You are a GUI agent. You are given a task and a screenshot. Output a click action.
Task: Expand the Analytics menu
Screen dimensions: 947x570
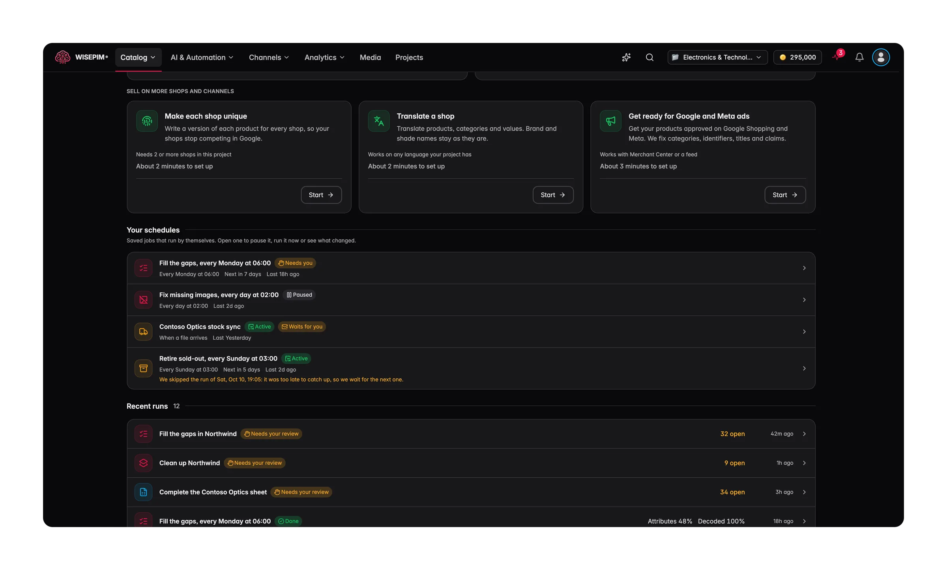point(325,57)
